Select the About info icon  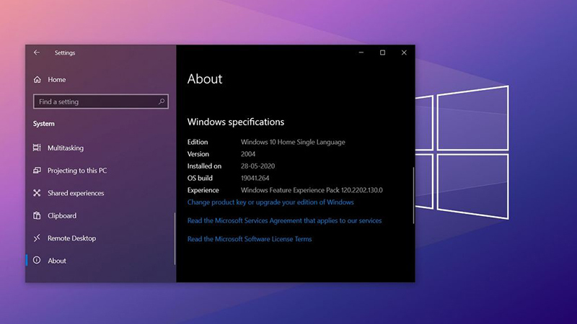(x=37, y=261)
